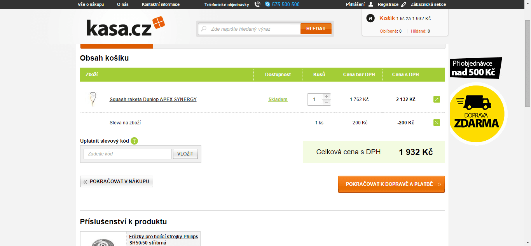Click the Dostupnost column header

tap(278, 75)
